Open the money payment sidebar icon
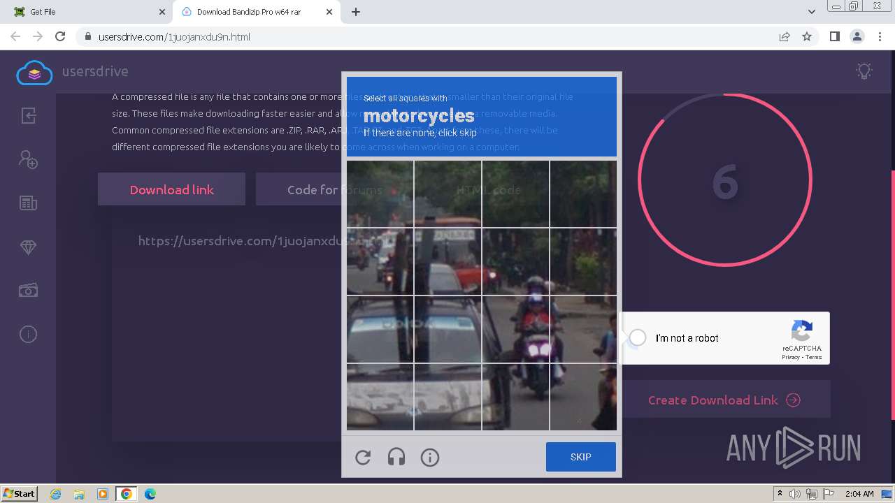This screenshot has width=895, height=503. point(28,291)
